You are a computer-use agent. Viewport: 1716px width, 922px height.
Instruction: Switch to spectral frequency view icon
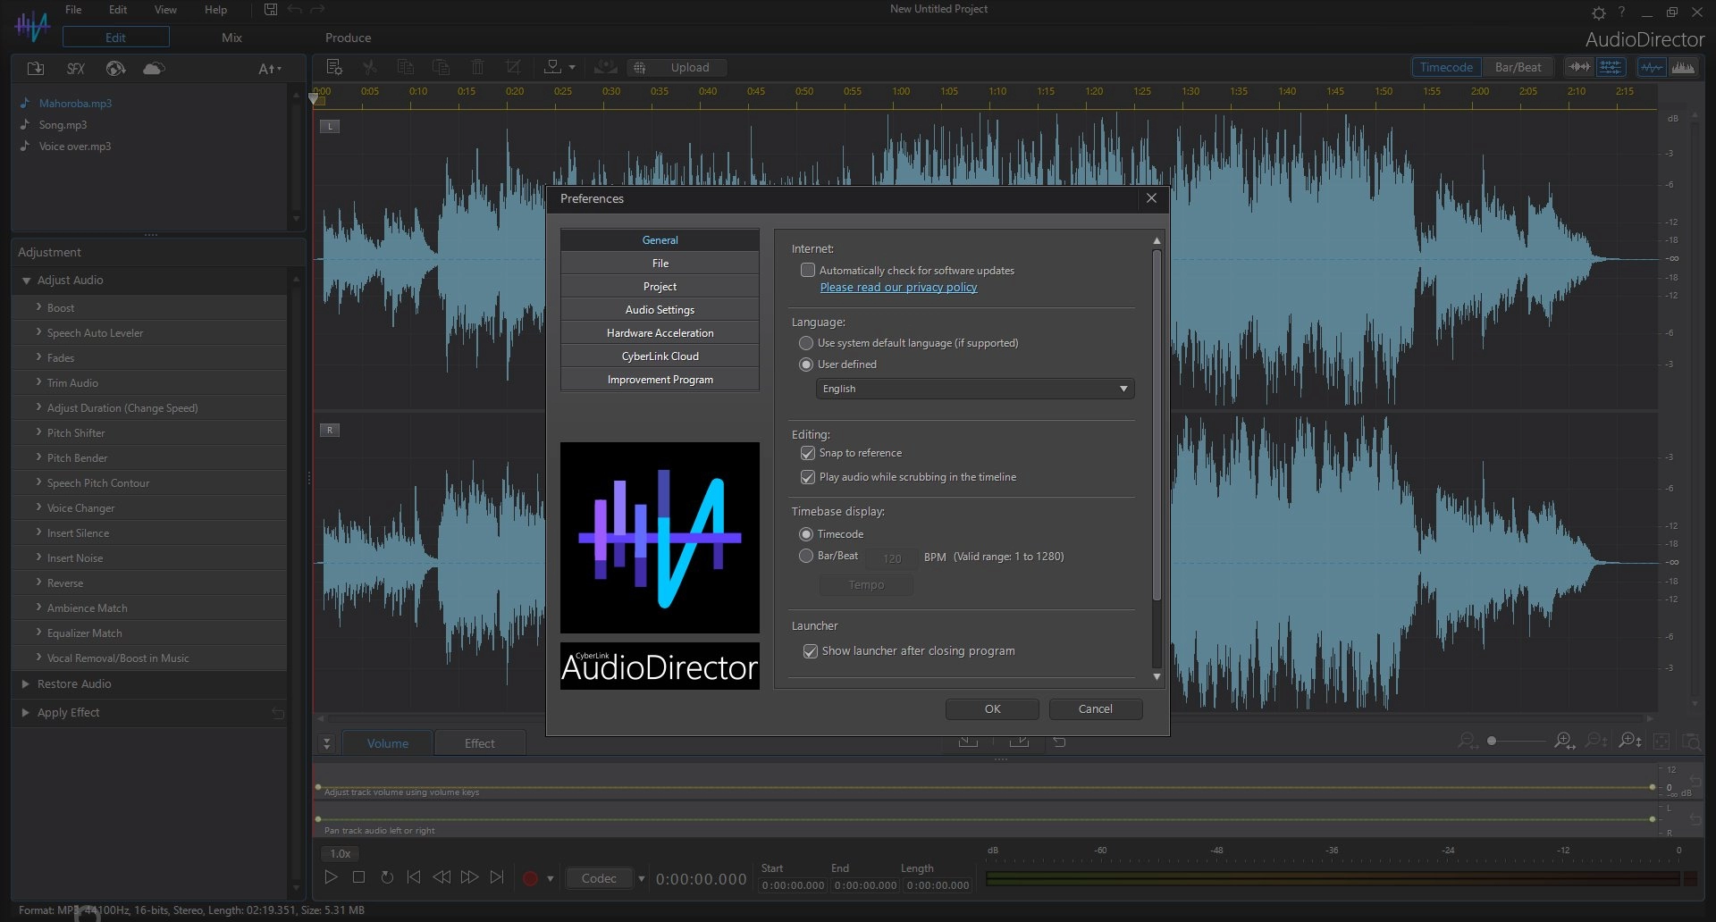pyautogui.click(x=1683, y=67)
